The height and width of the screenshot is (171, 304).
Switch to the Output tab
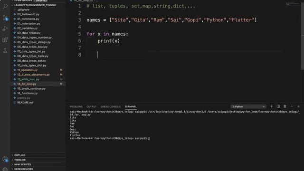pyautogui.click(x=91, y=106)
